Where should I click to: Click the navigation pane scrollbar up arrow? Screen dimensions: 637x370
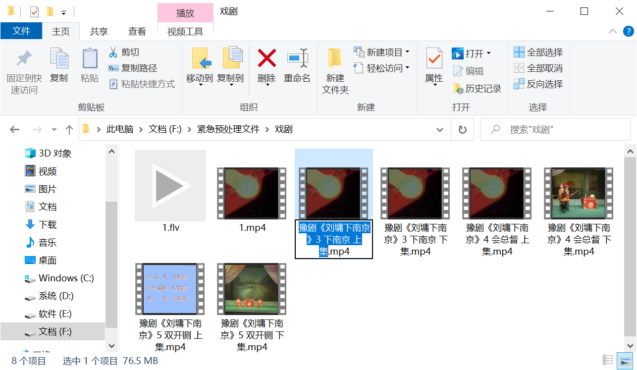tap(111, 152)
